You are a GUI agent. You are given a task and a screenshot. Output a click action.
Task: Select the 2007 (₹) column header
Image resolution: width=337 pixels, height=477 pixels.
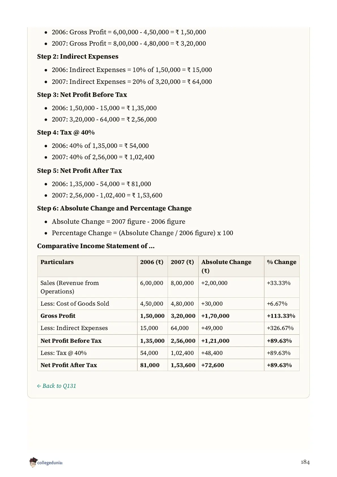[x=182, y=262]
